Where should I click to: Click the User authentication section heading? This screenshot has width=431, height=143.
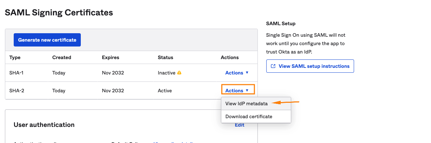click(x=44, y=125)
